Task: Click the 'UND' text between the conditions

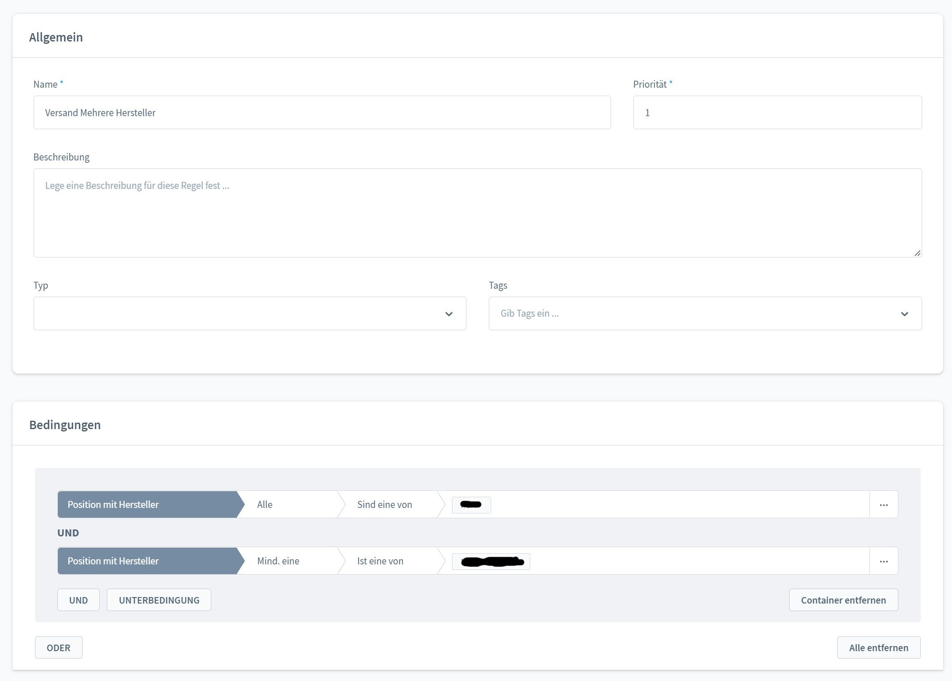Action: (x=68, y=533)
